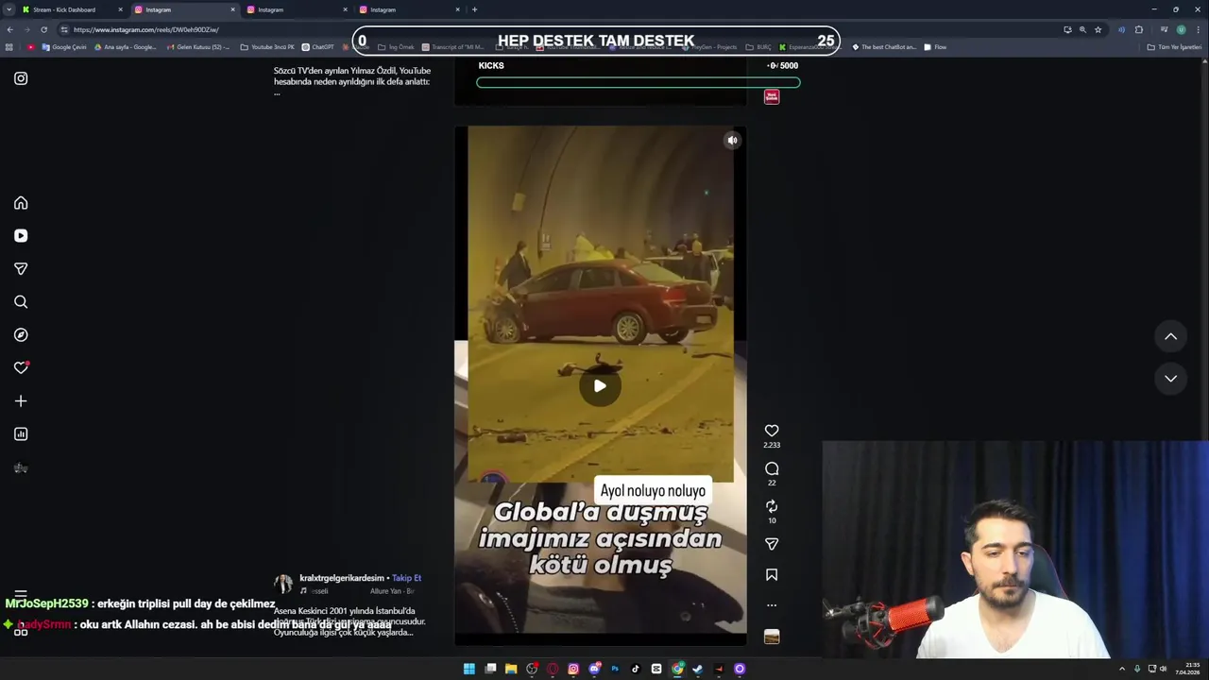Open the system tray volume icon
The height and width of the screenshot is (680, 1209).
(x=1163, y=669)
